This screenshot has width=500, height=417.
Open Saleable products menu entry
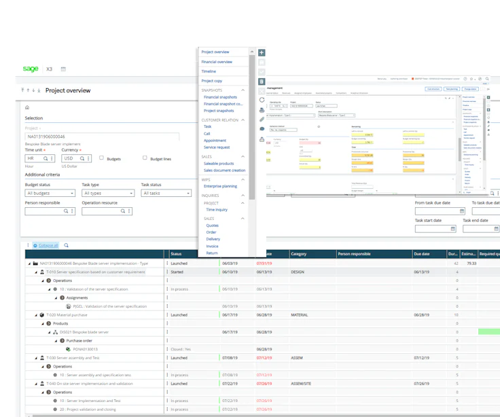[219, 164]
